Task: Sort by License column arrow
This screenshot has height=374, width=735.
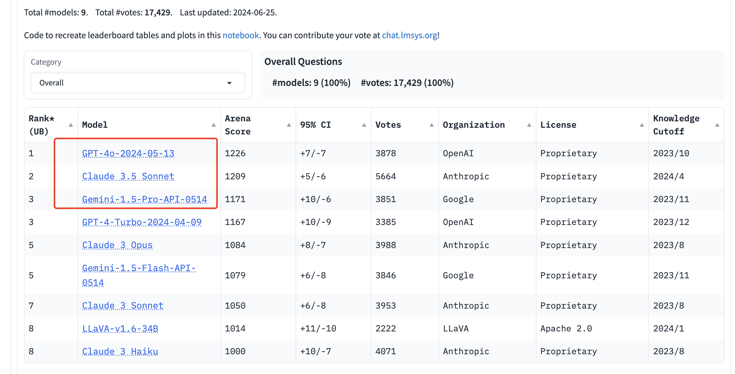Action: point(642,125)
